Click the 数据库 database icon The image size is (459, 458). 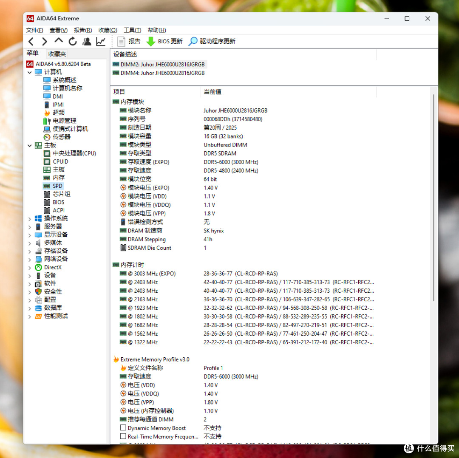coord(38,308)
